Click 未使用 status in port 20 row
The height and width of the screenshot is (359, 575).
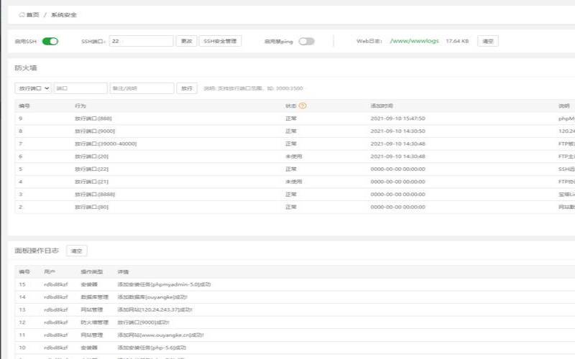294,157
